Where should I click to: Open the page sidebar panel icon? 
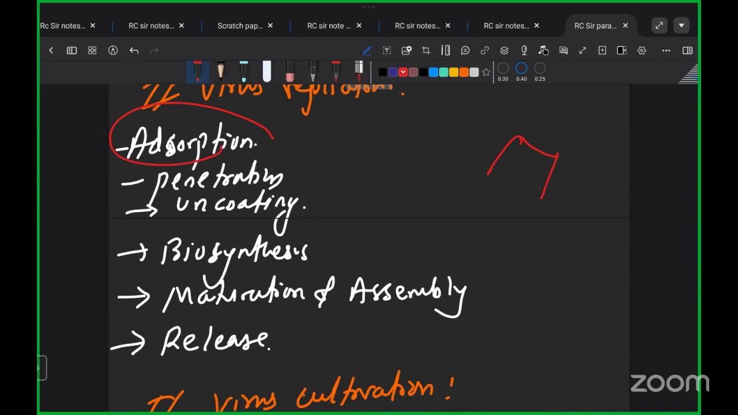pos(71,51)
